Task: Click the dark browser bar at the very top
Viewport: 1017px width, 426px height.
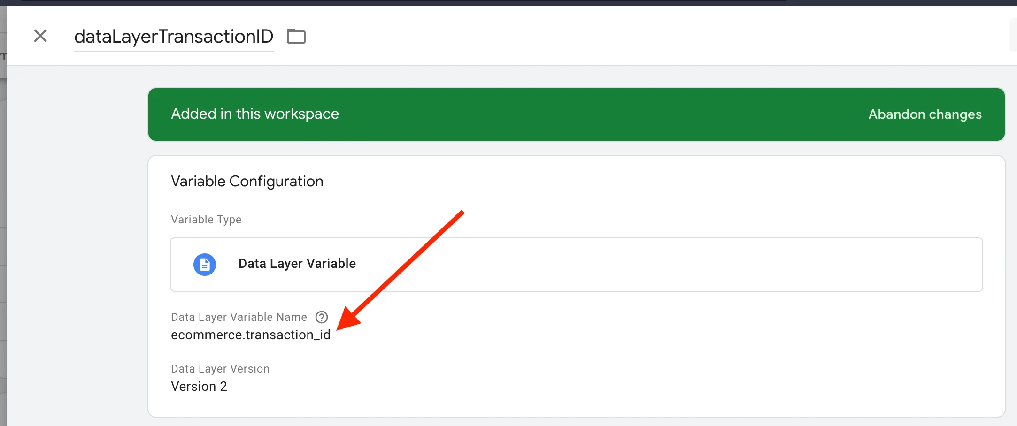Action: pyautogui.click(x=508, y=3)
